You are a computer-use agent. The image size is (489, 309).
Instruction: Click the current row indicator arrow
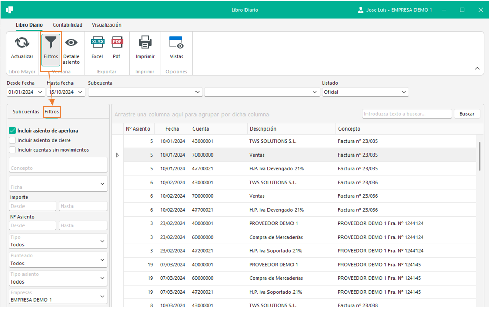117,155
